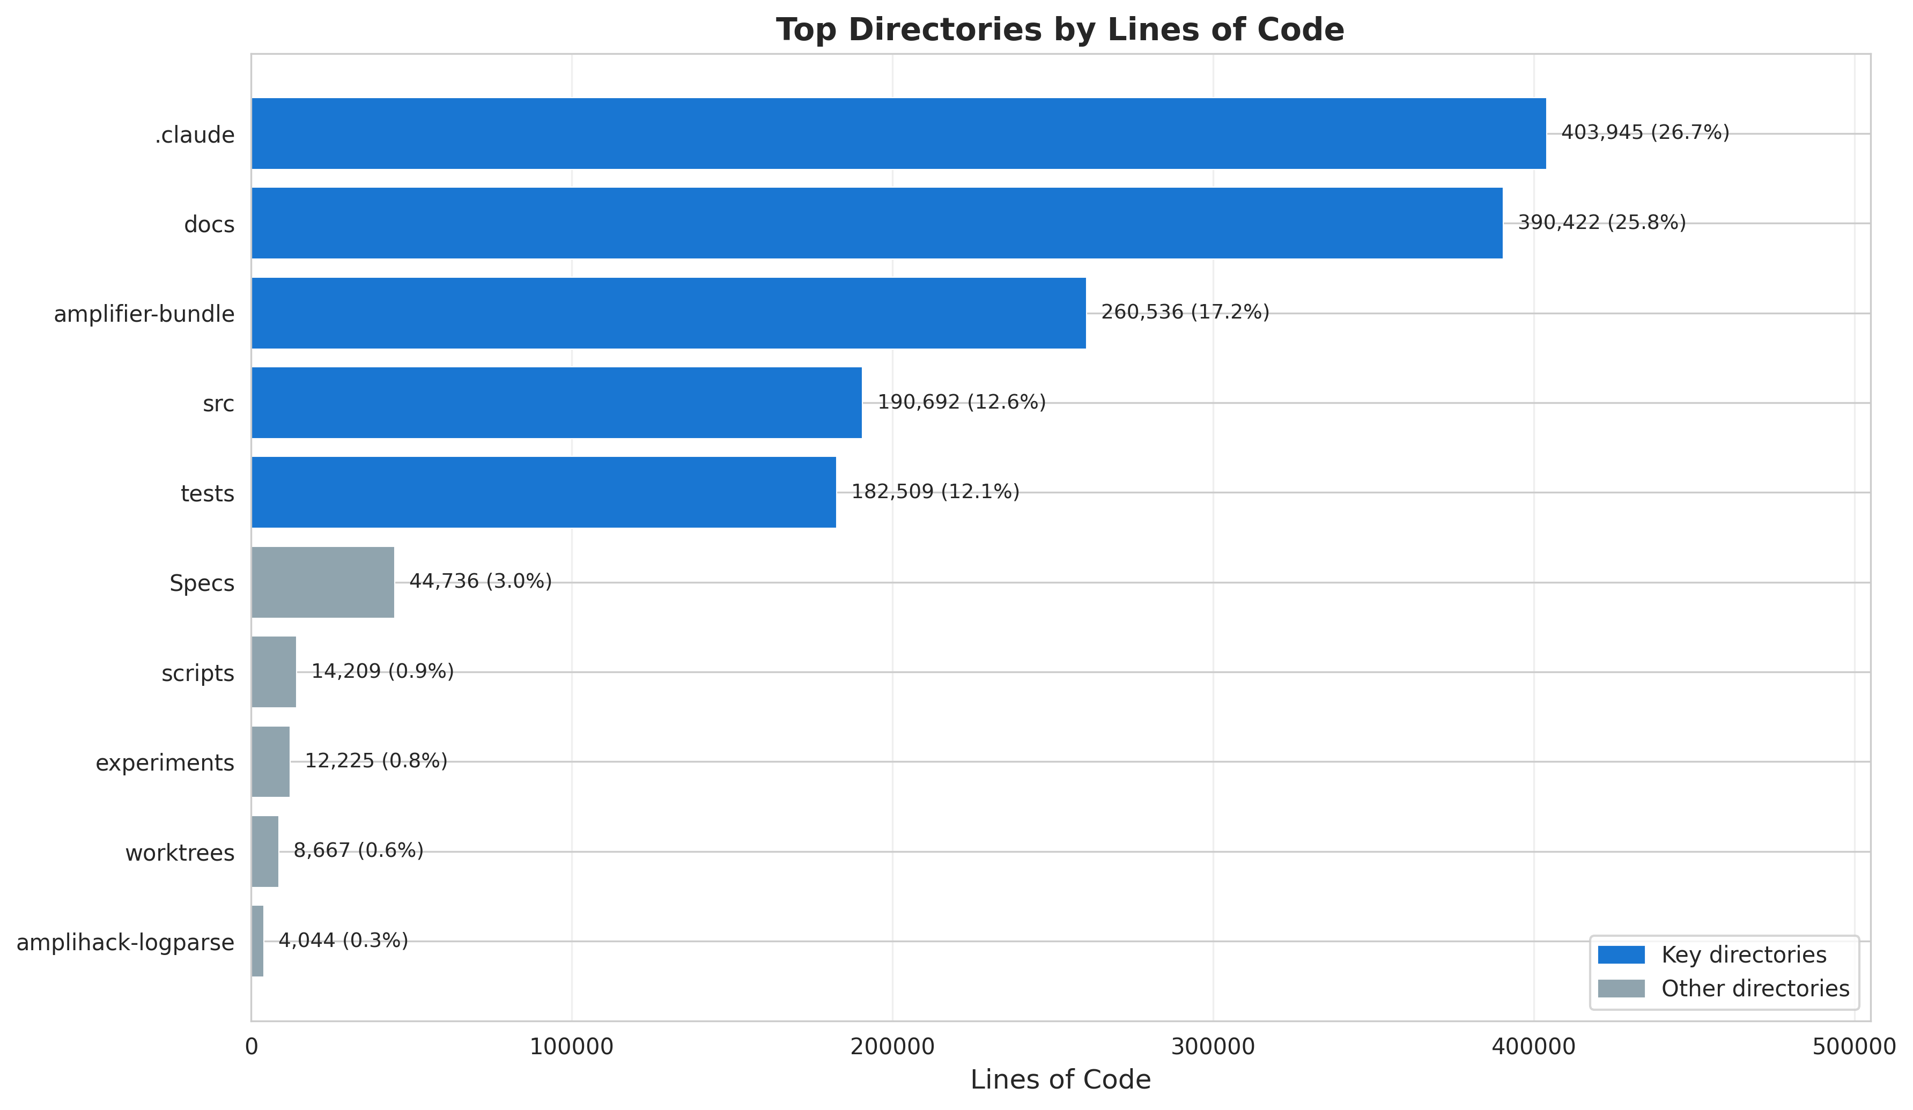Click the tests directory bar

[543, 492]
